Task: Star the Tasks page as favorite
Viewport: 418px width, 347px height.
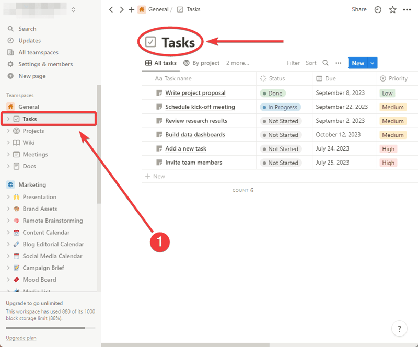Action: pyautogui.click(x=392, y=9)
